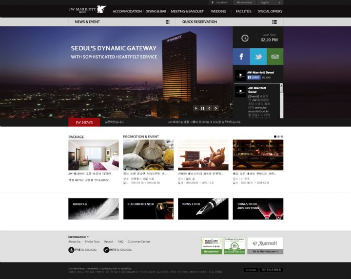The width and height of the screenshot is (351, 279).
Task: Open the Special Offers menu
Action: click(270, 11)
